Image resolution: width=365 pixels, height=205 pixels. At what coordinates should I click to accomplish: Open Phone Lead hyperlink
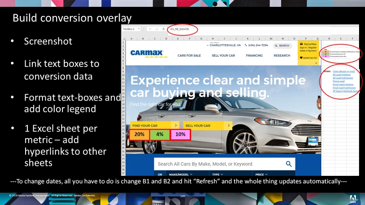click(x=339, y=81)
